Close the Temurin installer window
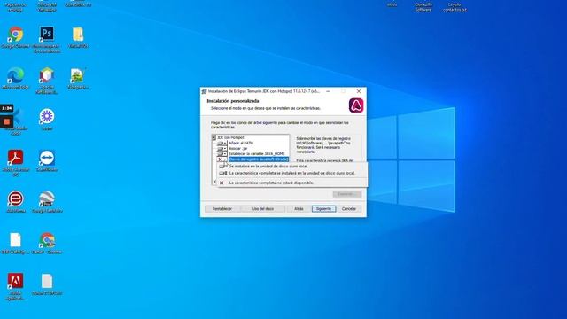This screenshot has height=319, width=567. click(359, 91)
